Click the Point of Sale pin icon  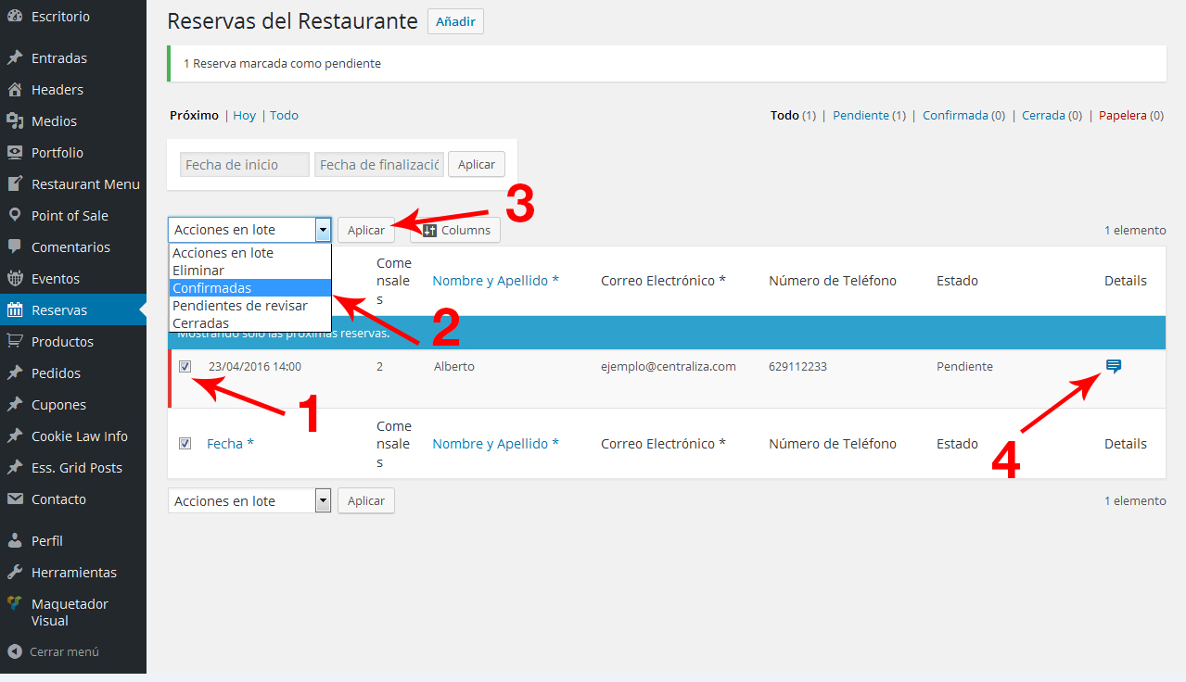coord(15,216)
